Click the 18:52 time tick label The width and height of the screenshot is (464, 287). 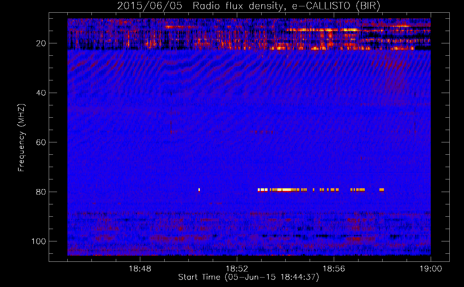tap(237, 269)
